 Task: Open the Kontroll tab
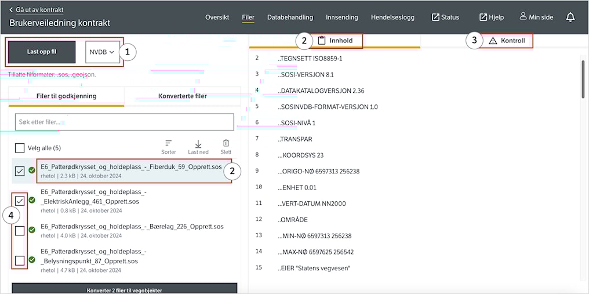point(507,41)
